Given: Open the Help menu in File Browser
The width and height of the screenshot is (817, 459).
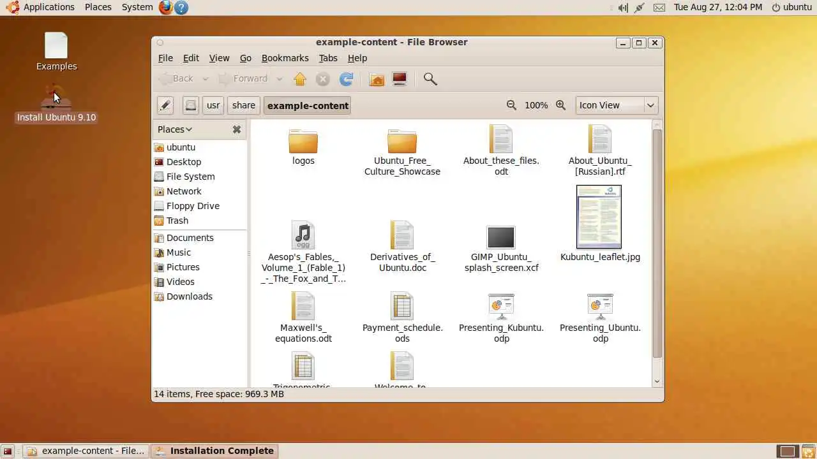Looking at the screenshot, I should (x=357, y=58).
